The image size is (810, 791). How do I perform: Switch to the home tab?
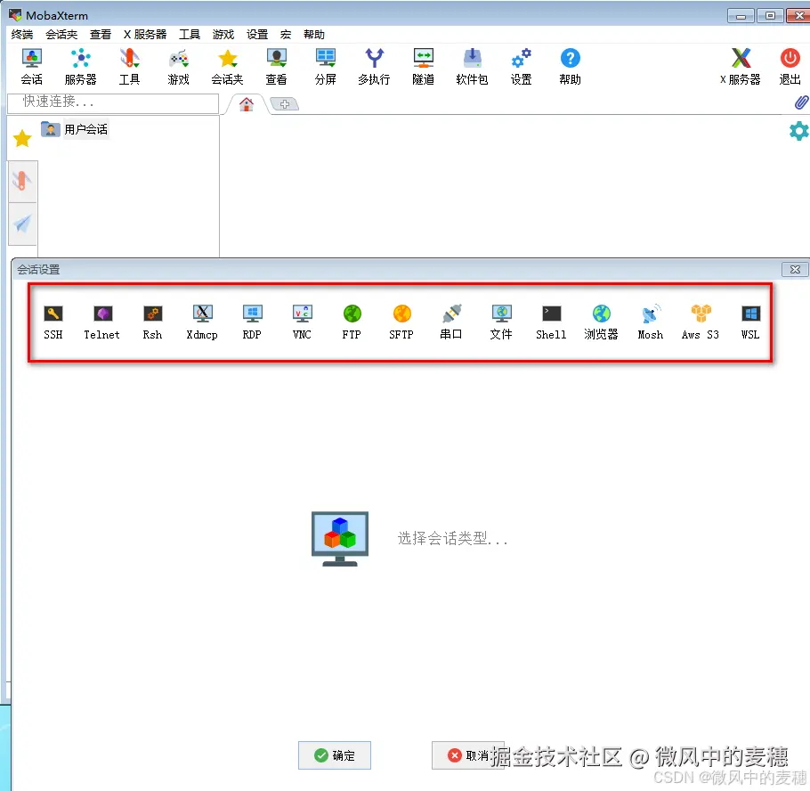pos(247,104)
